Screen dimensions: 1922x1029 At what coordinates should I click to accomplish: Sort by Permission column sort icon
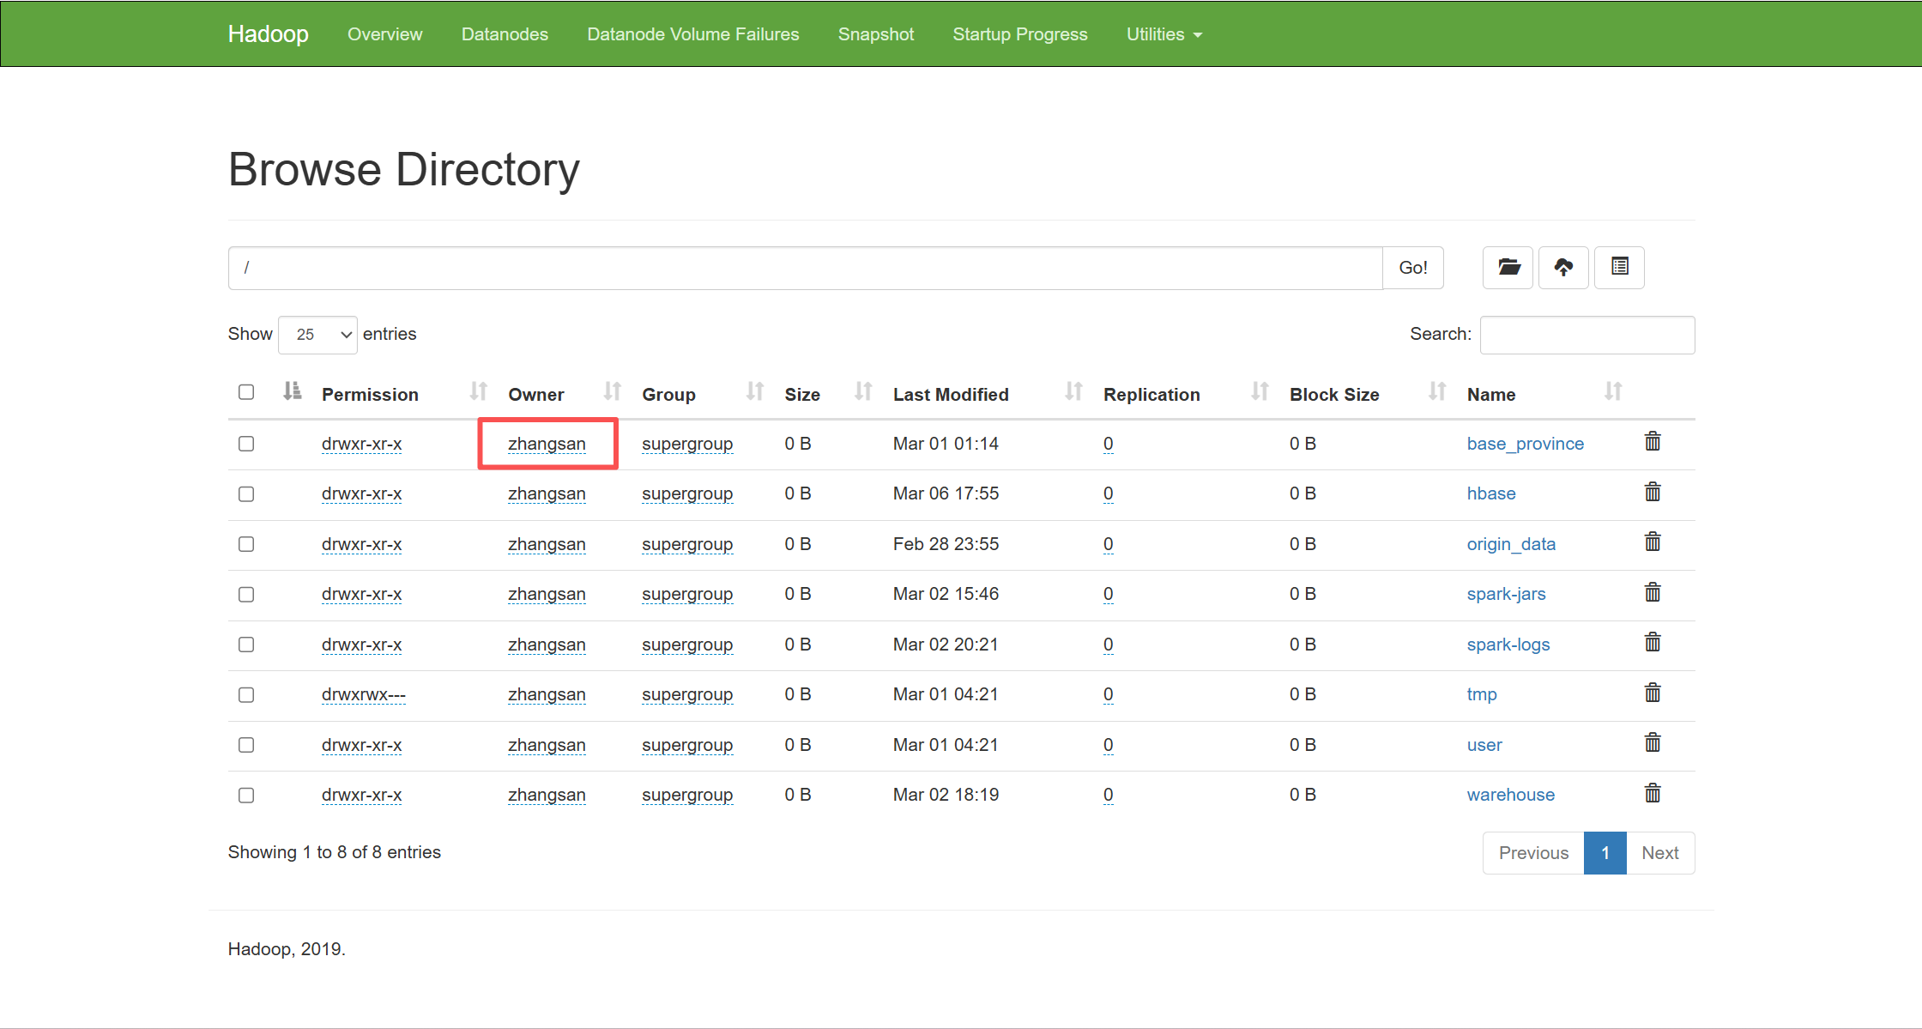pos(478,392)
